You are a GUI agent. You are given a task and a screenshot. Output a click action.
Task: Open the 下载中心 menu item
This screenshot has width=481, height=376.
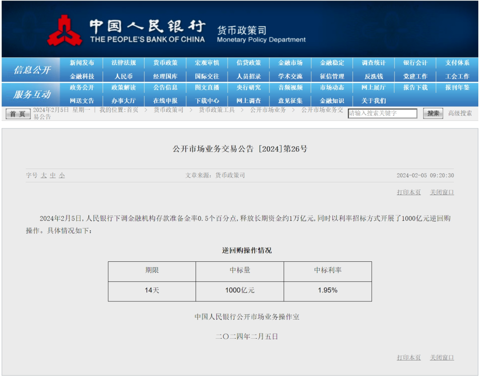[x=207, y=101]
